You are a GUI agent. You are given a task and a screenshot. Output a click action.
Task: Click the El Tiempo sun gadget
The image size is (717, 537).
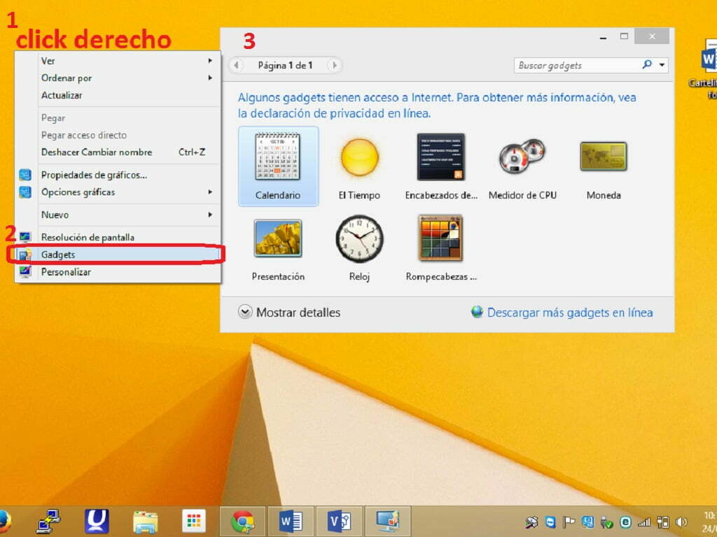[x=359, y=157]
